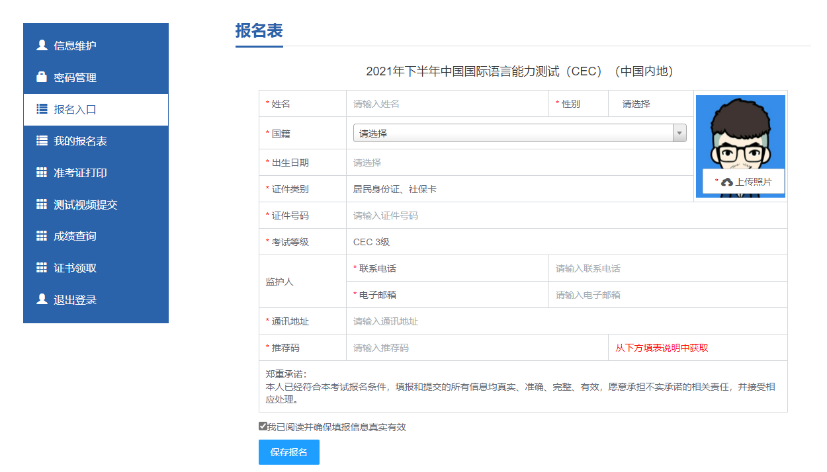This screenshot has width=827, height=472.
Task: Open 密码管理 in the sidebar
Action: pyautogui.click(x=96, y=77)
